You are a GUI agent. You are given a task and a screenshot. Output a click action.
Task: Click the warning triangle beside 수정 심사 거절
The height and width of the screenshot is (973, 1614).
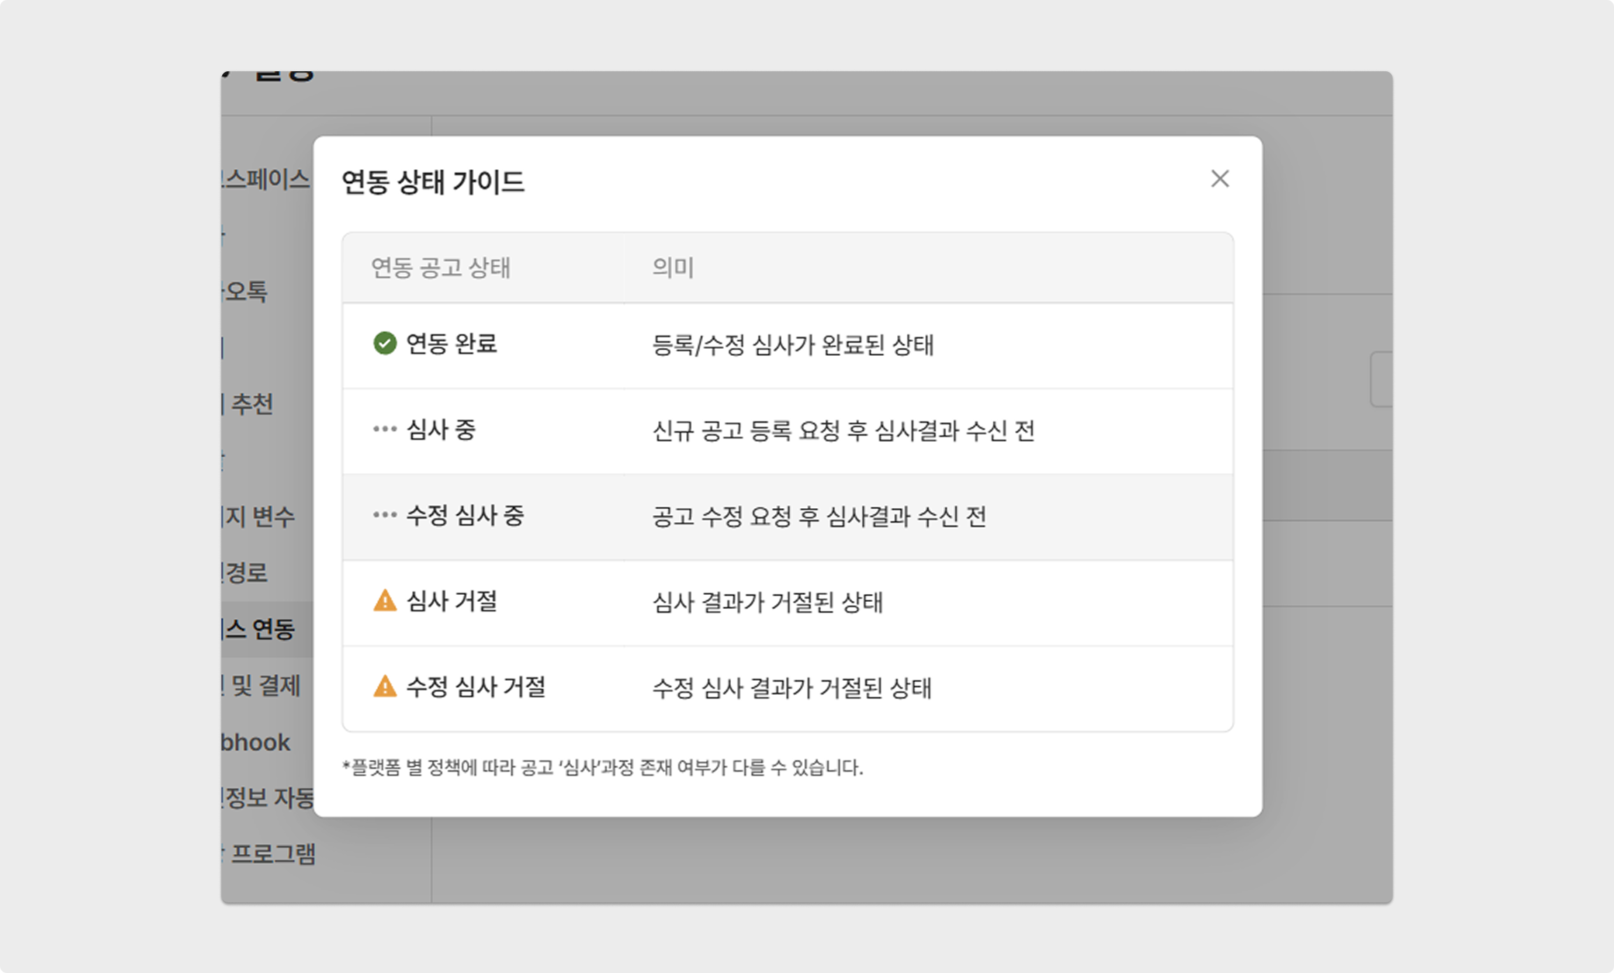384,686
